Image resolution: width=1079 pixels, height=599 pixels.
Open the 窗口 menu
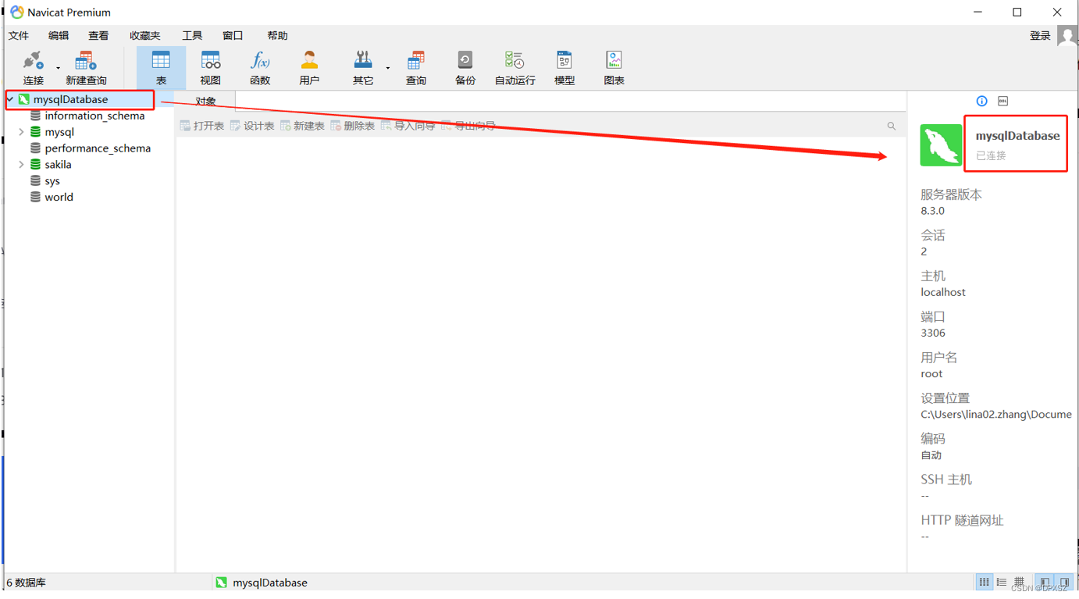(233, 36)
